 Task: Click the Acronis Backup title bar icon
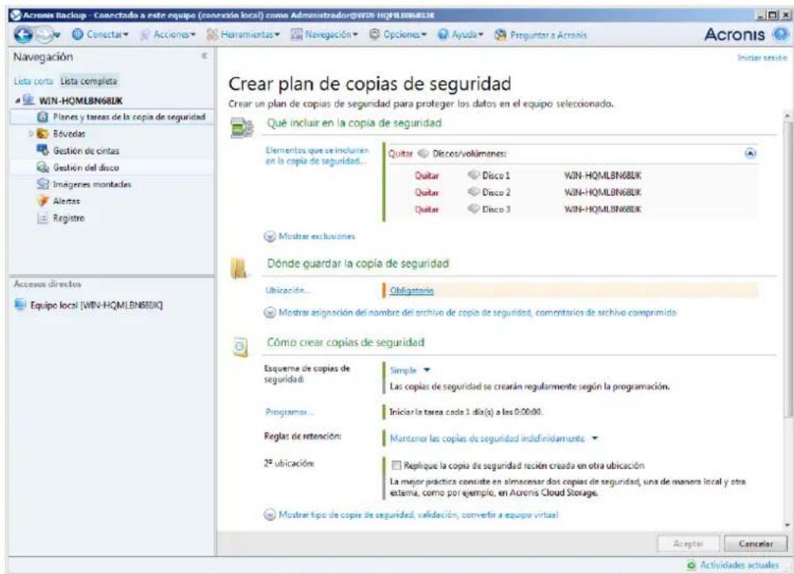point(16,15)
